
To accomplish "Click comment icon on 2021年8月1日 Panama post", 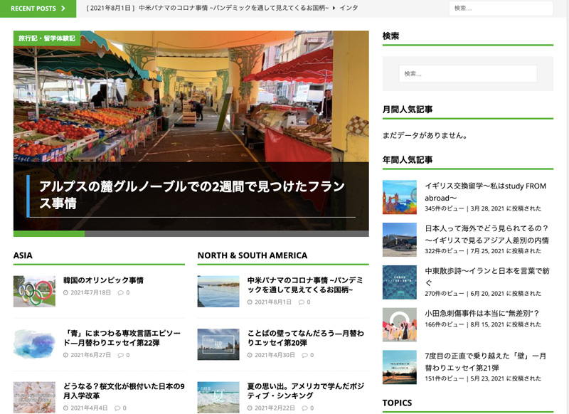I will (301, 302).
